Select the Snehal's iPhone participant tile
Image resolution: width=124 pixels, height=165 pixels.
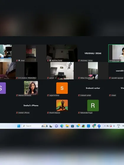coord(31,105)
